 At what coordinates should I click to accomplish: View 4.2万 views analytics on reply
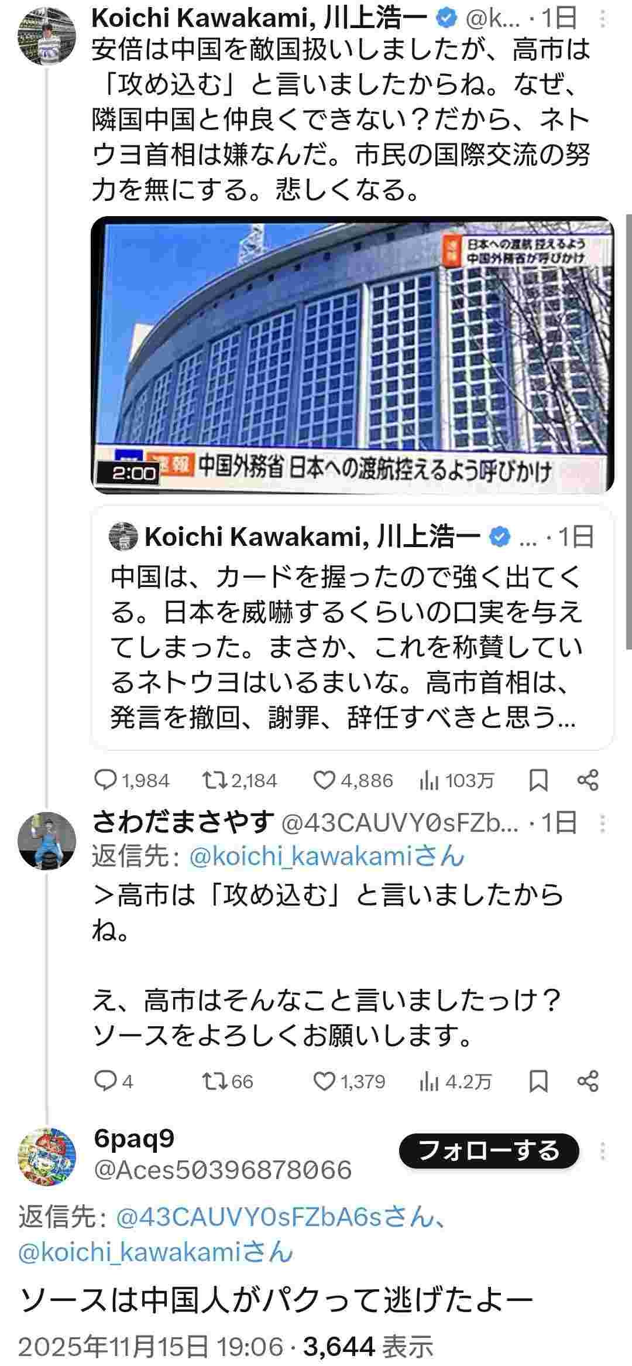429,1081
